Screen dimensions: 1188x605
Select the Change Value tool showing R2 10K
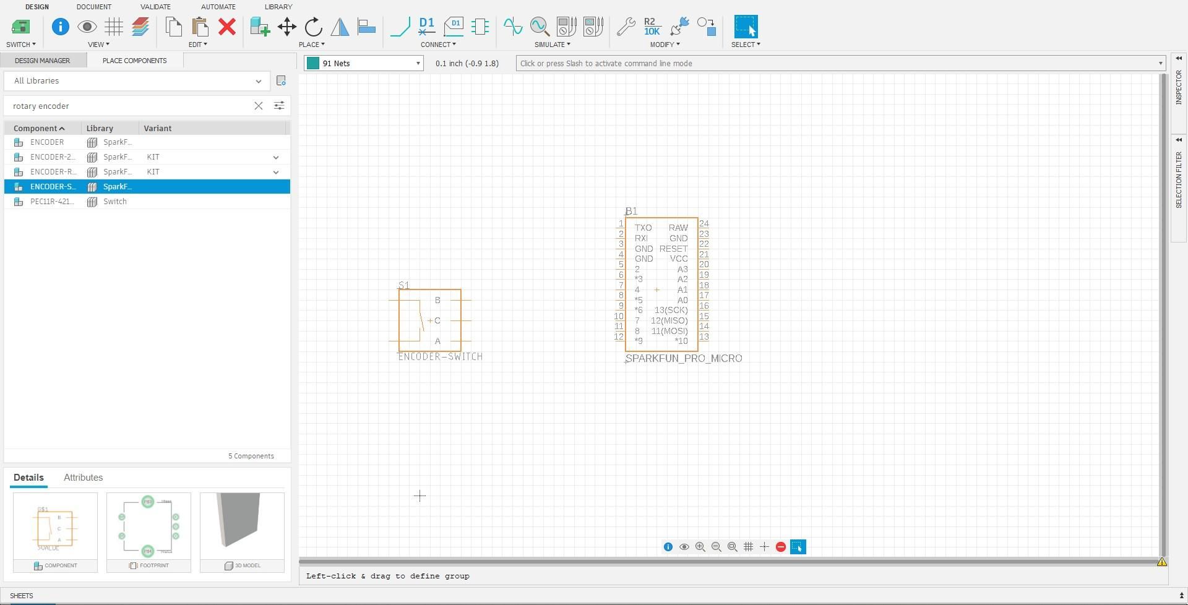click(x=651, y=27)
